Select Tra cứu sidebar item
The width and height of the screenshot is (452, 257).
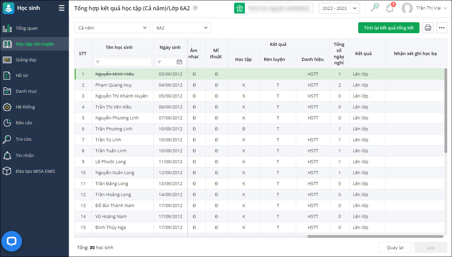click(x=24, y=139)
